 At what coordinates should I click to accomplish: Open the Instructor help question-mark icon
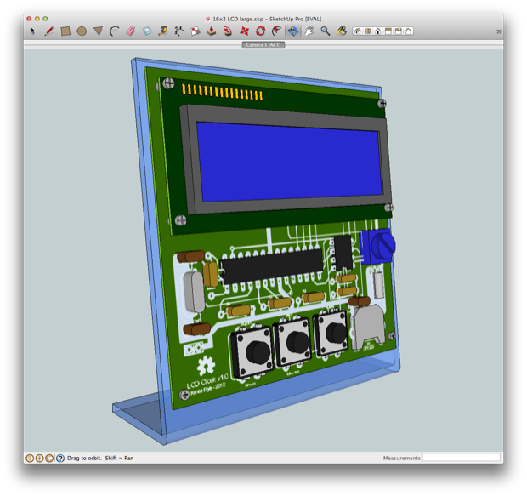pyautogui.click(x=60, y=458)
